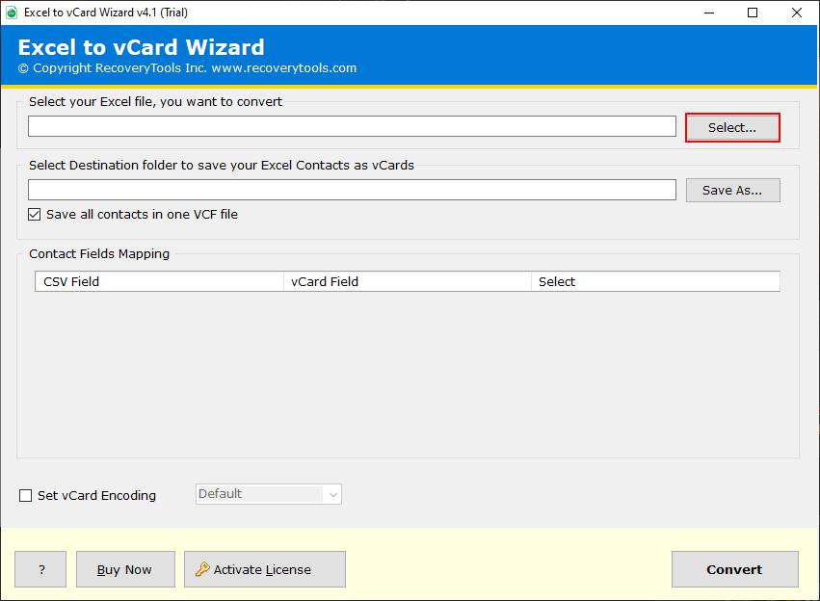
Task: Click the Select column header
Action: 656,281
